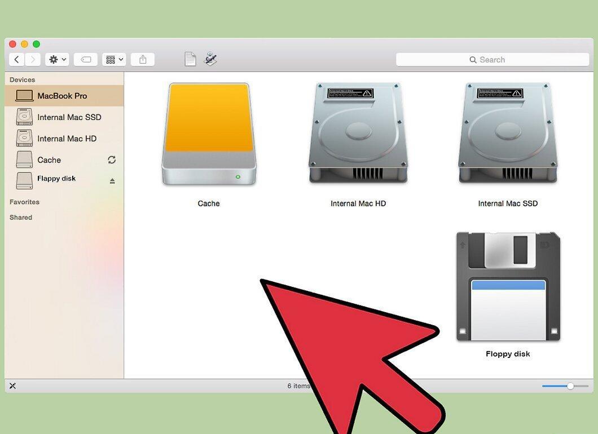
Task: Click in the Search field
Action: 493,60
